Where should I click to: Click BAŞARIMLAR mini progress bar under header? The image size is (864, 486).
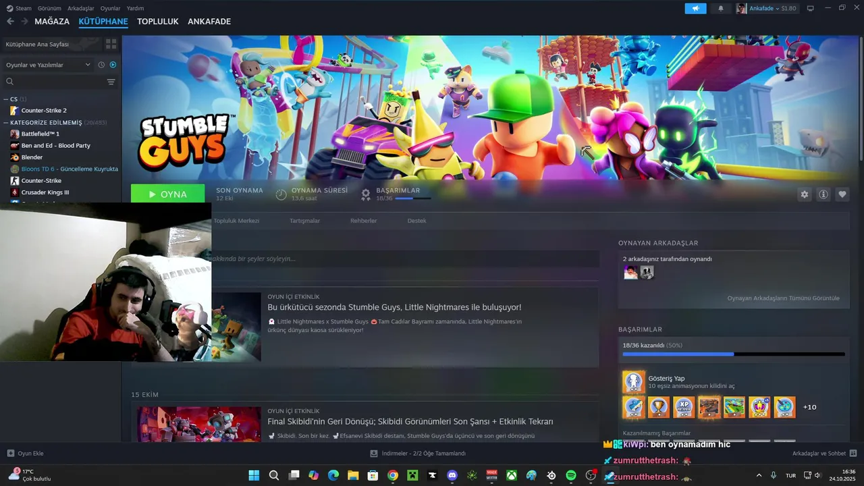point(413,198)
